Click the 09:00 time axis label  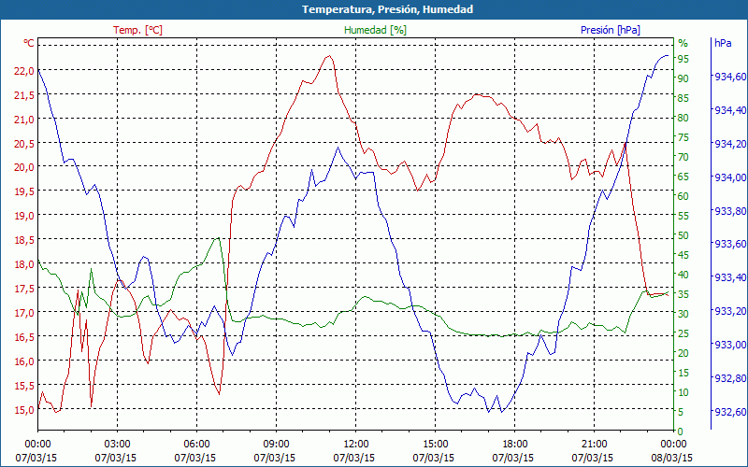[x=276, y=445]
